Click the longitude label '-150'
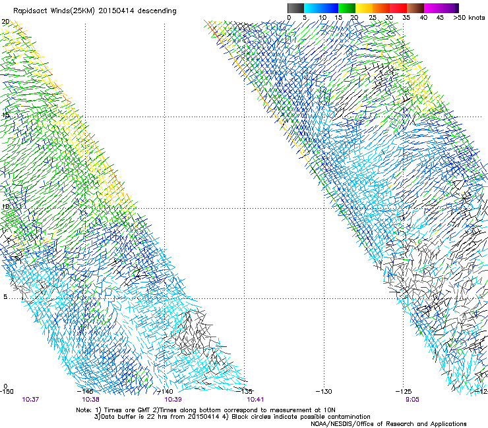 pos(7,391)
